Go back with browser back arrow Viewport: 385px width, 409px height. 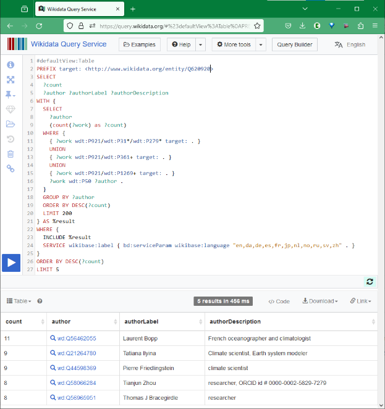click(10, 26)
